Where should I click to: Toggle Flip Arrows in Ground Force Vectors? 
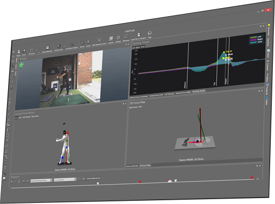35,116
